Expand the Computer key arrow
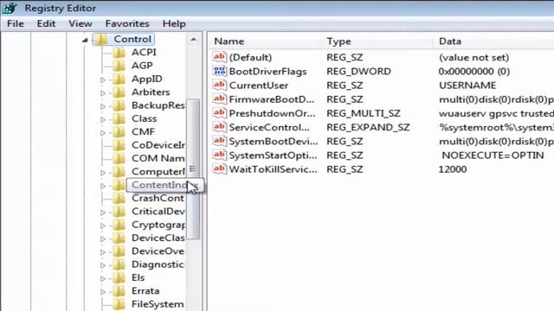Image resolution: width=554 pixels, height=311 pixels. (103, 173)
